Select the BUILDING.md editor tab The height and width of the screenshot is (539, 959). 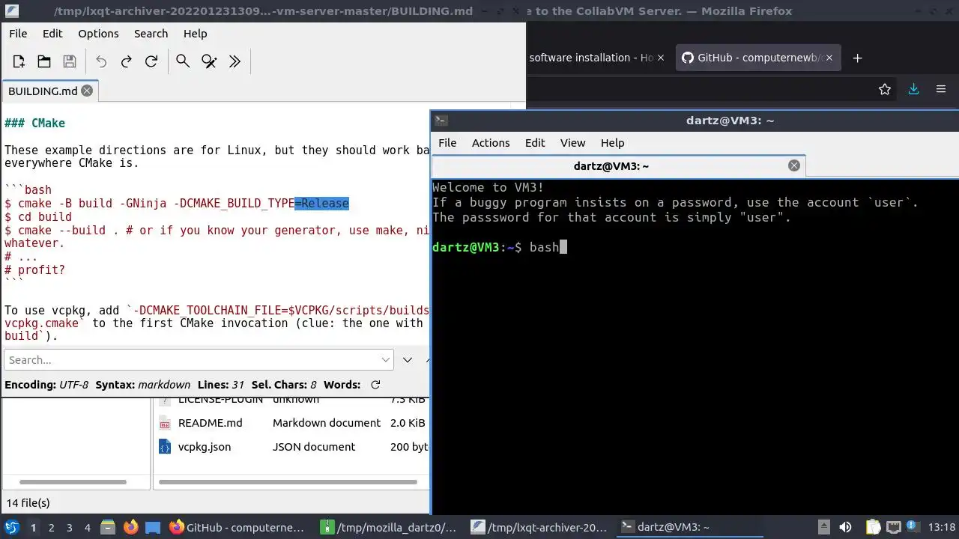[x=50, y=91]
